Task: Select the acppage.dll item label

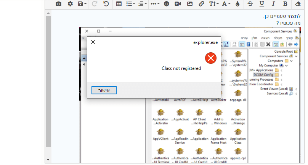Action: pos(238,100)
